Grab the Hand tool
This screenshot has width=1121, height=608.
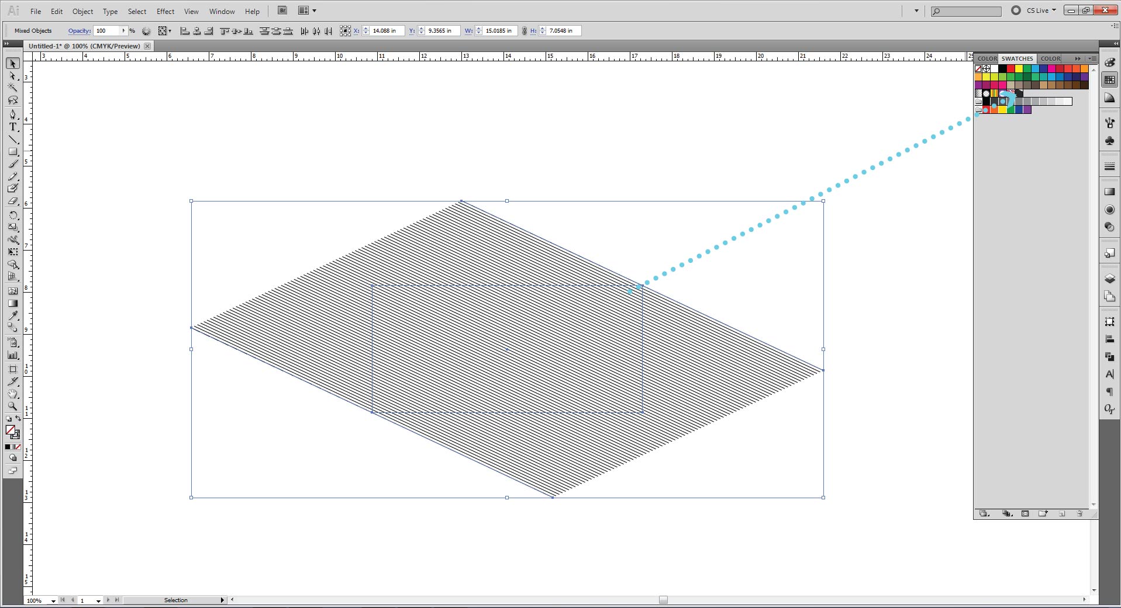pos(12,394)
